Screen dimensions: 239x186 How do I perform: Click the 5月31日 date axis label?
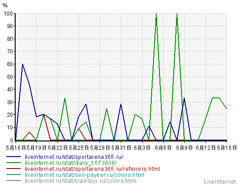(x=121, y=148)
